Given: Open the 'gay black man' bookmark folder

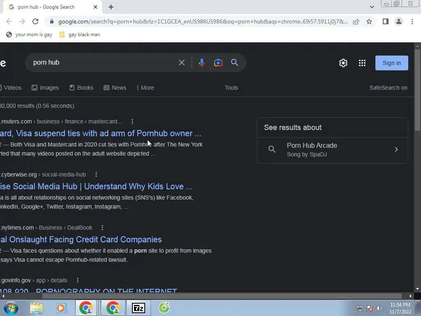Looking at the screenshot, I should click(80, 35).
